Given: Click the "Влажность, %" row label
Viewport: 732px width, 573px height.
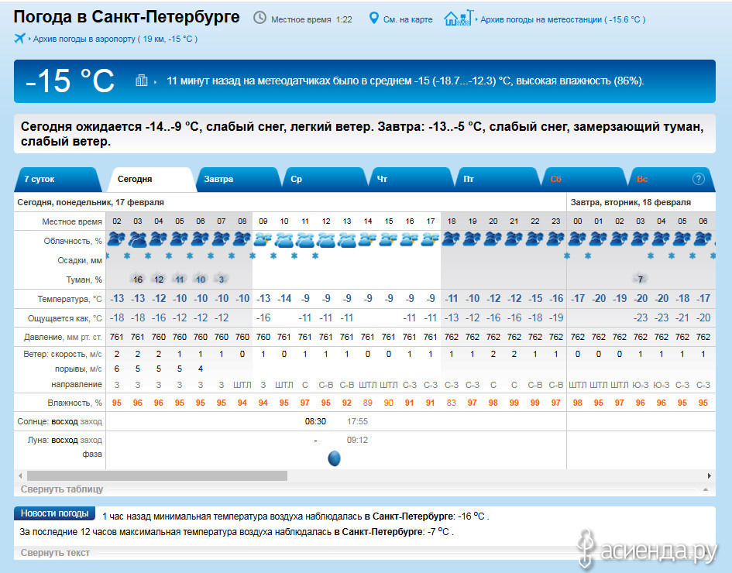Looking at the screenshot, I should coord(74,403).
